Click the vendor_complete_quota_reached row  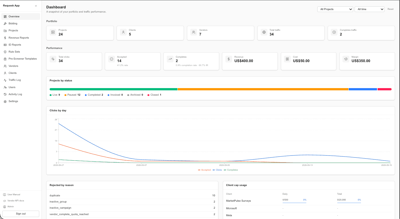coord(132,214)
